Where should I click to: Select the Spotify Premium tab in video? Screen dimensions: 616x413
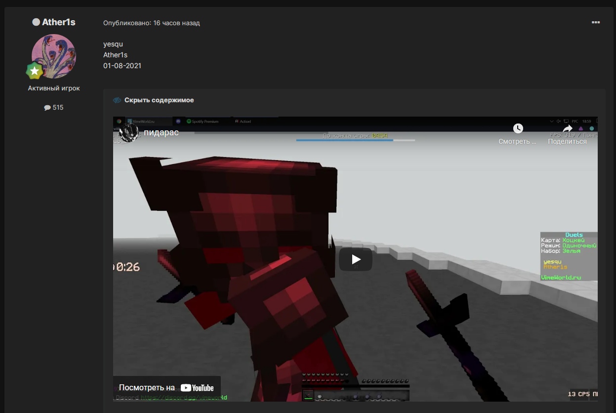click(204, 121)
